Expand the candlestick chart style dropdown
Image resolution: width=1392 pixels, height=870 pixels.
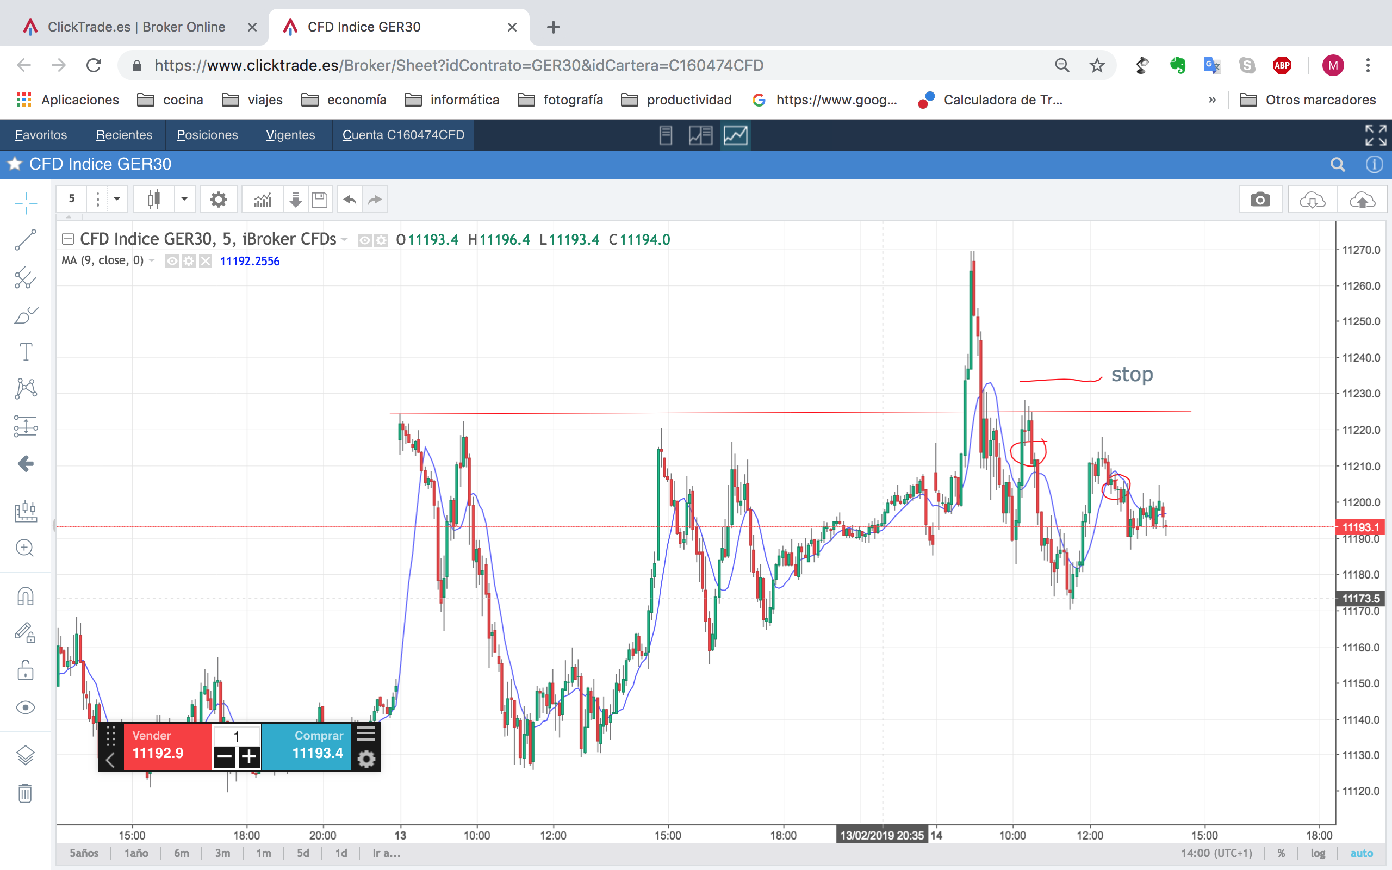point(184,199)
